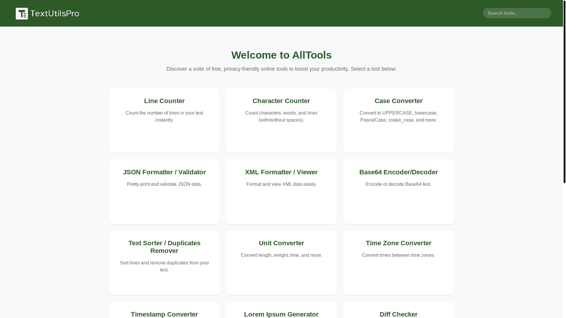Click the TextUtilsPro brand name
The height and width of the screenshot is (318, 566).
tap(55, 13)
